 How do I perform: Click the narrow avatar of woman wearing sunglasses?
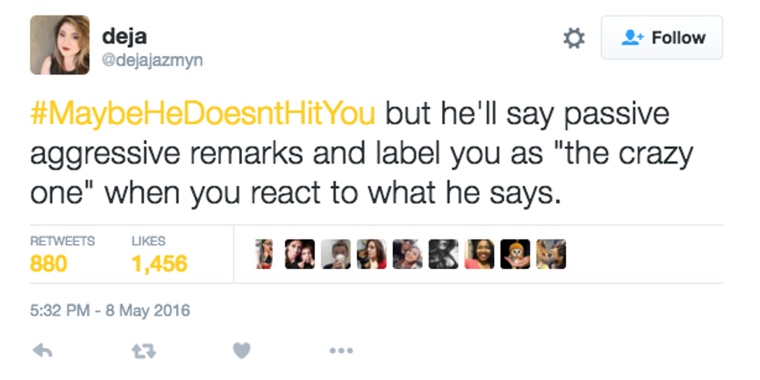click(x=265, y=254)
